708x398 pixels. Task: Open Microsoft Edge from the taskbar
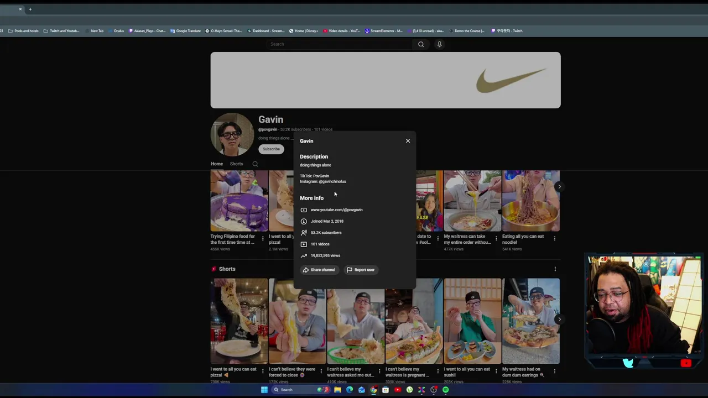350,390
